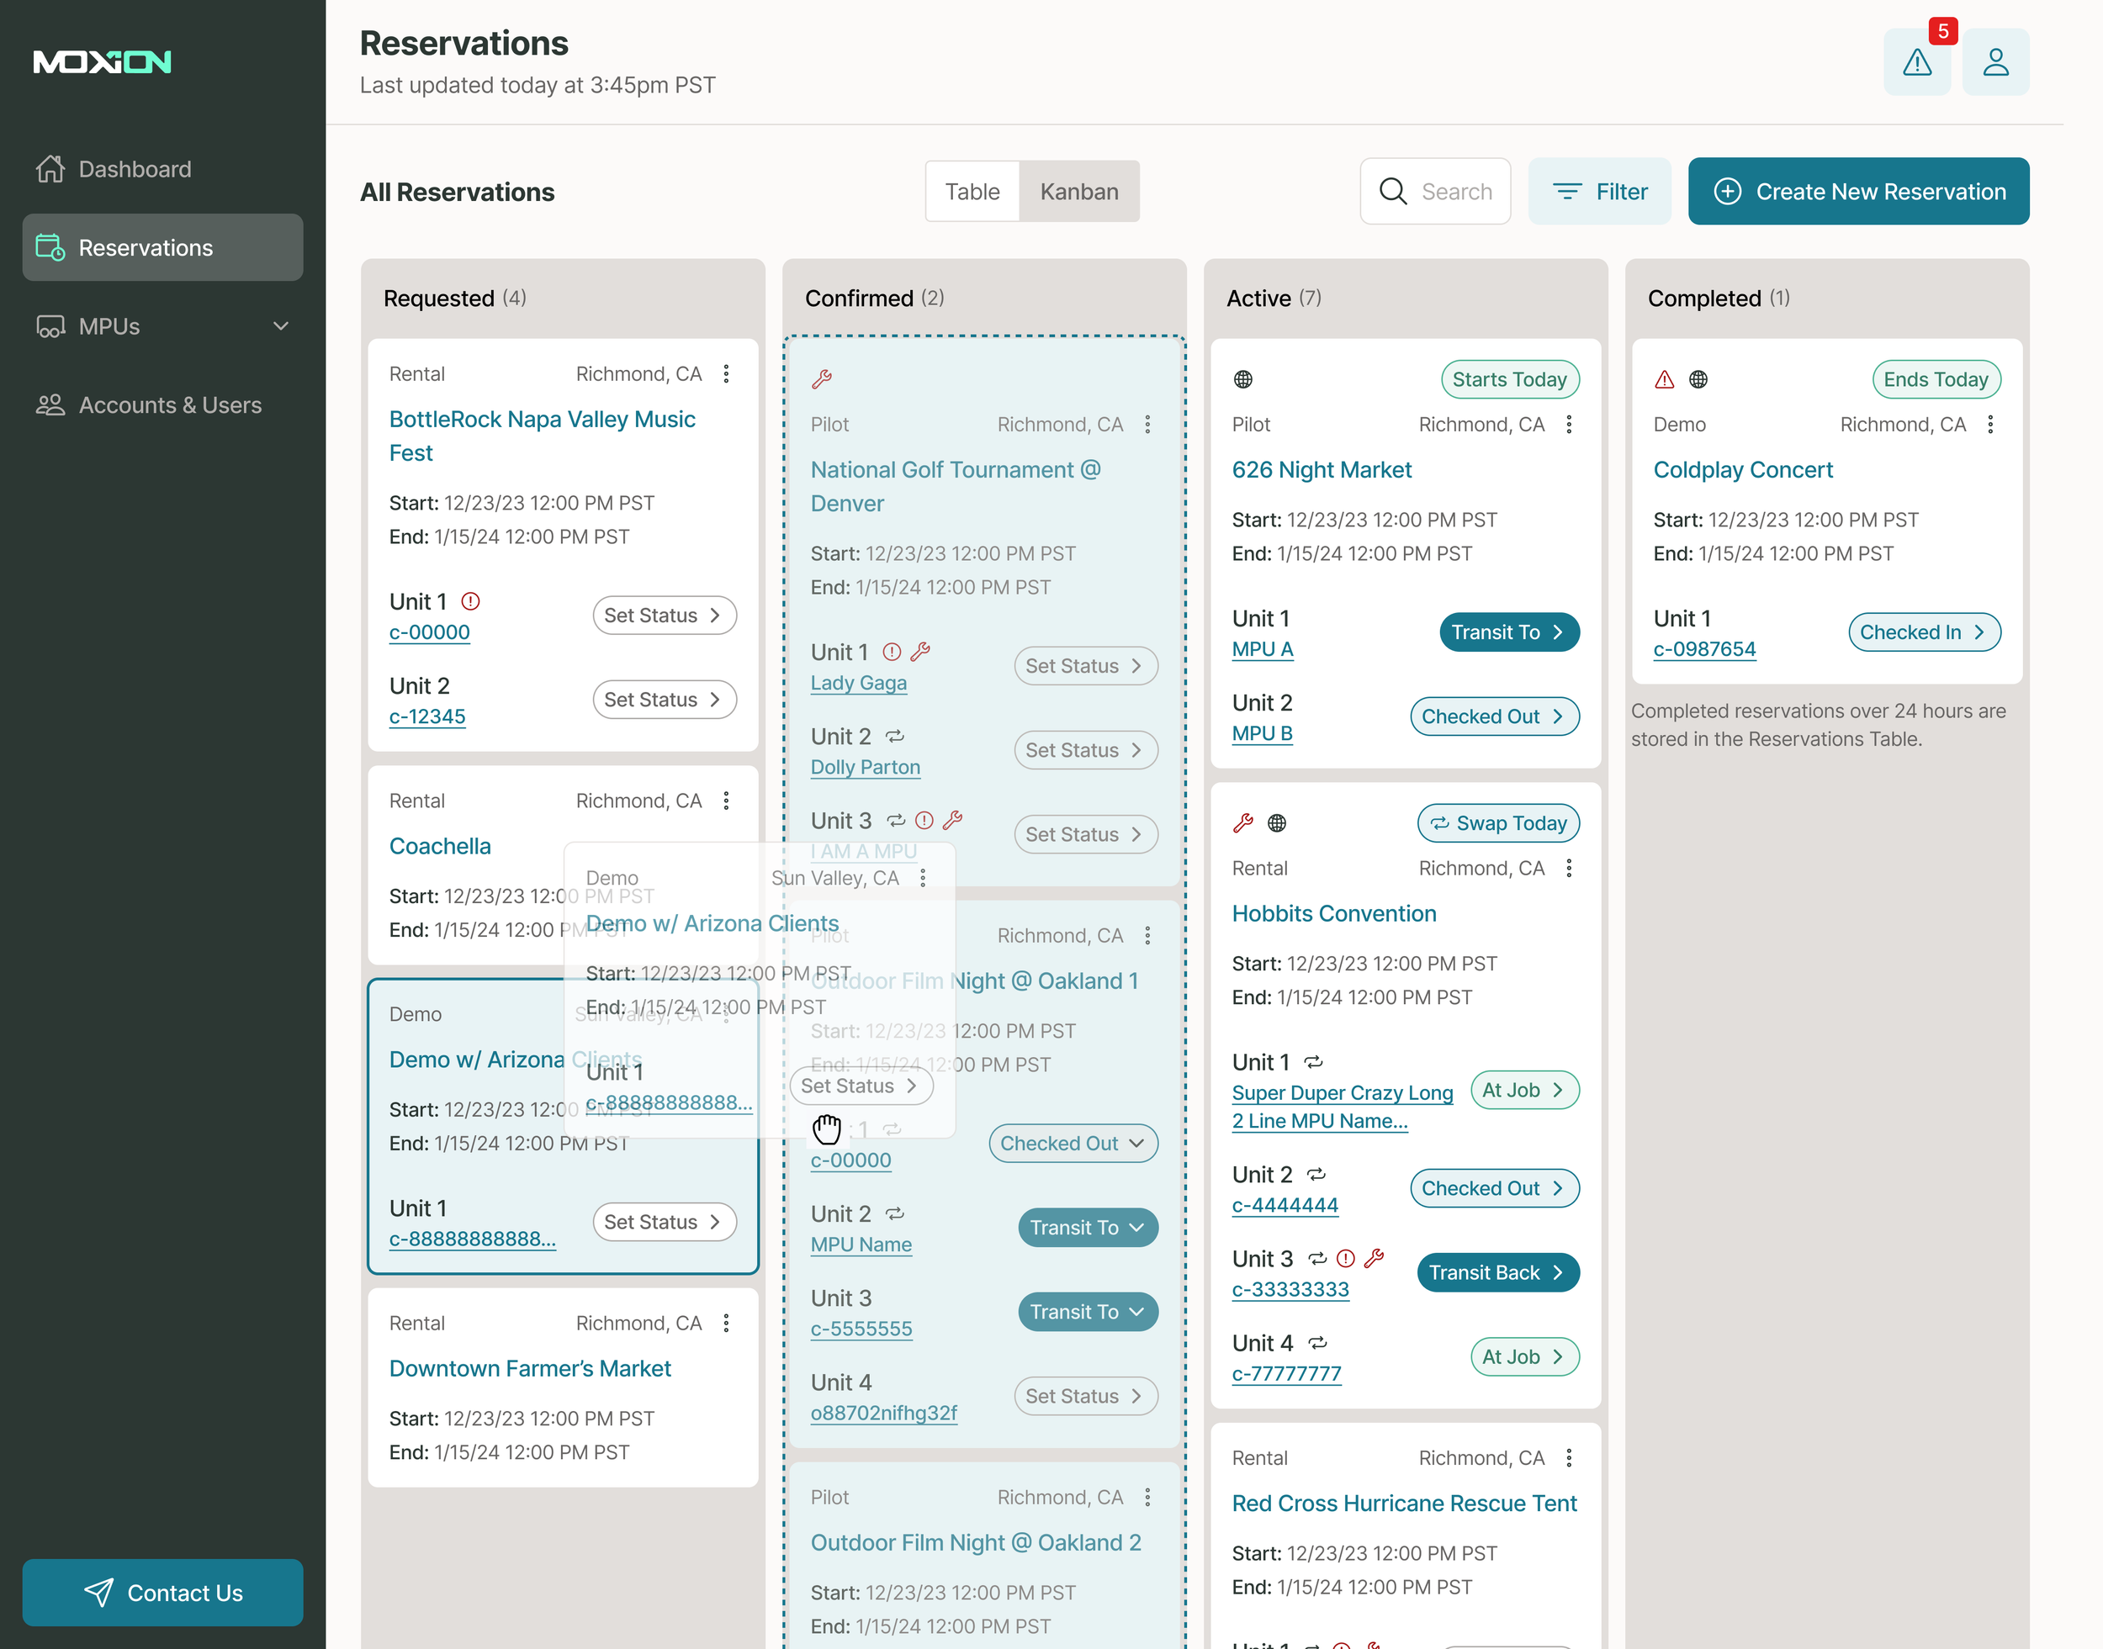Open Hobbits Convention reservation link
Image resolution: width=2103 pixels, height=1649 pixels.
coord(1333,913)
